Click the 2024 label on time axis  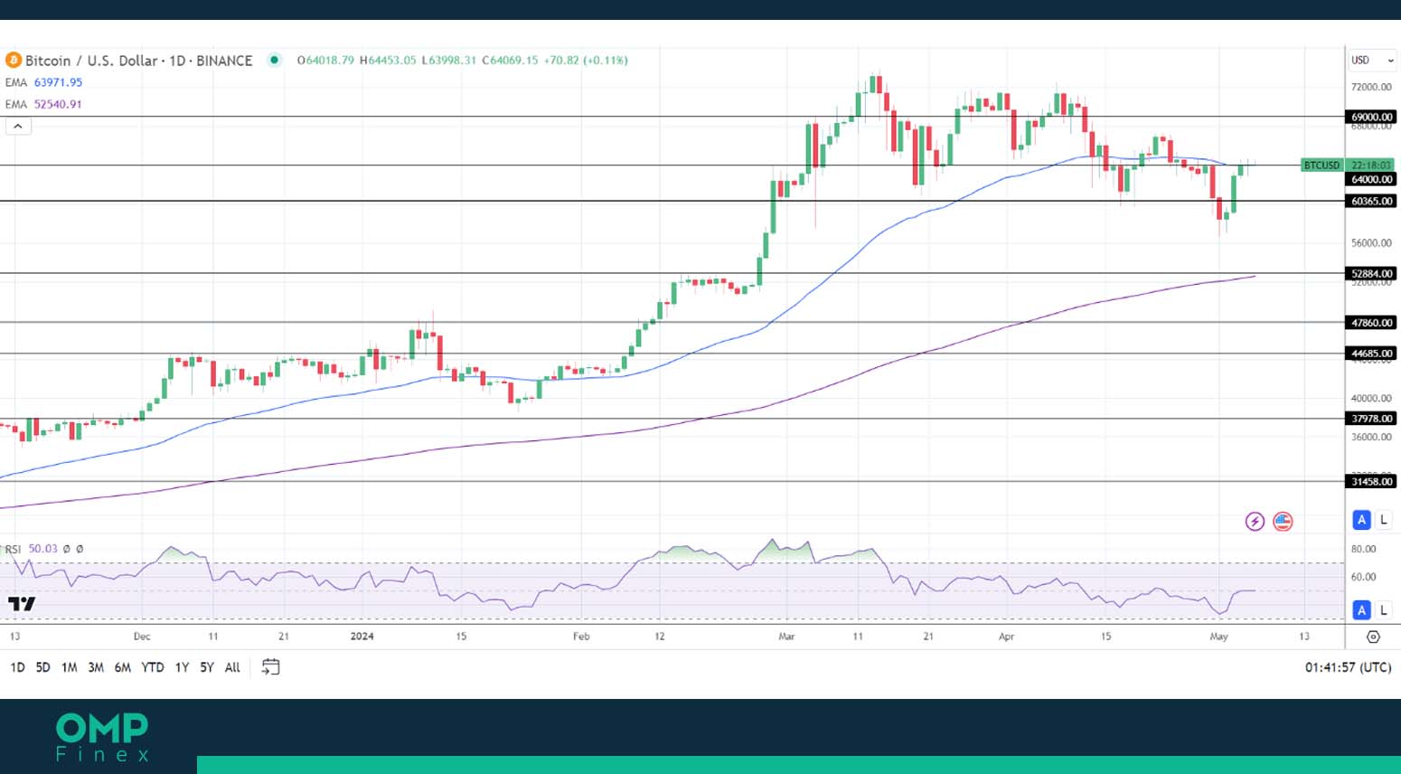point(362,637)
